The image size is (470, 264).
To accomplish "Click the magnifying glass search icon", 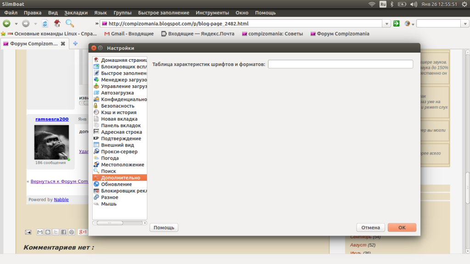I will pos(70,23).
